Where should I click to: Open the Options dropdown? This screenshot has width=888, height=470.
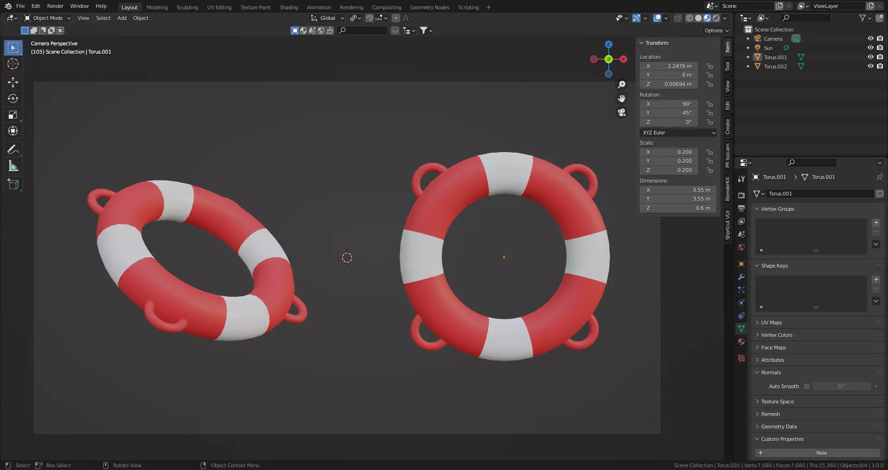(716, 31)
